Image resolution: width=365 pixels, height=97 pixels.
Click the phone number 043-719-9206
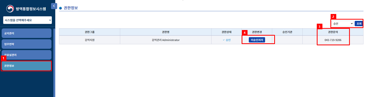pos(333,40)
